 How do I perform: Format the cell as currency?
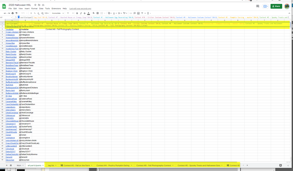click(x=31, y=13)
